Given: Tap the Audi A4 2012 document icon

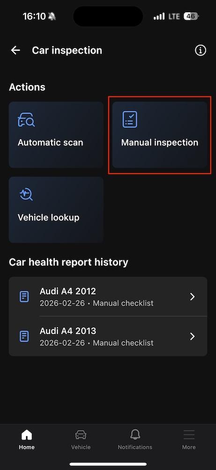Looking at the screenshot, I should tap(24, 297).
